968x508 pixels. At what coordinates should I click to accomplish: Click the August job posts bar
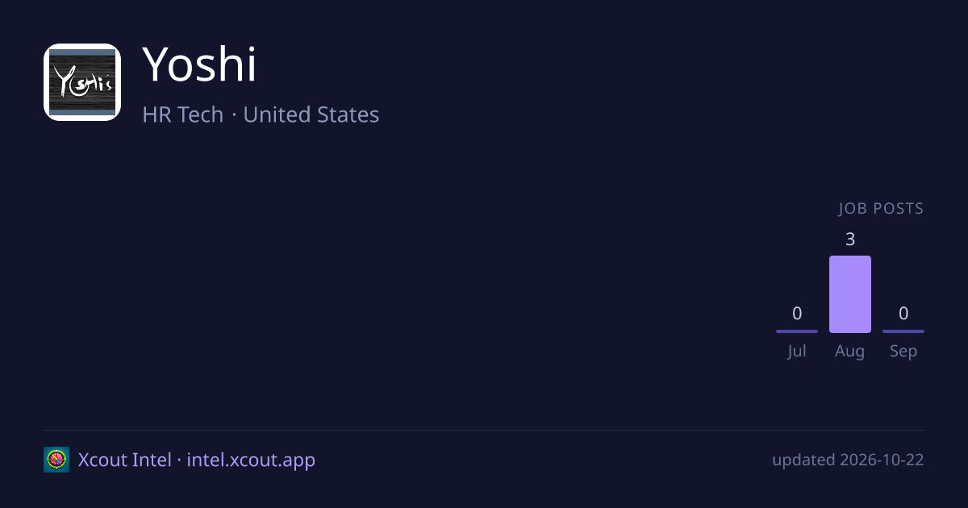pyautogui.click(x=850, y=294)
